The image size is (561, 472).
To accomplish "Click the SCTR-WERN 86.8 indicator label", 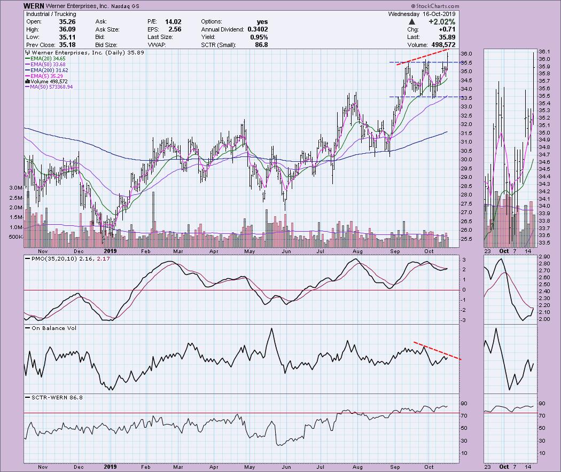I will [57, 397].
